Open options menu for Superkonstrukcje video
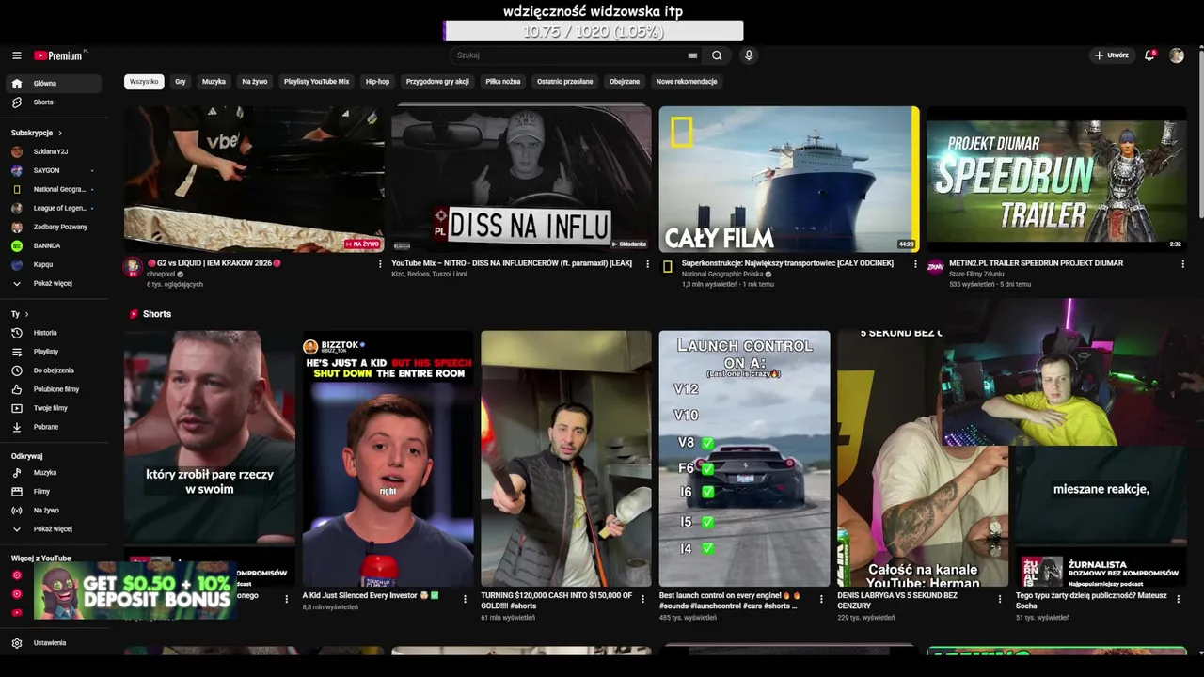This screenshot has width=1204, height=677. coord(915,264)
